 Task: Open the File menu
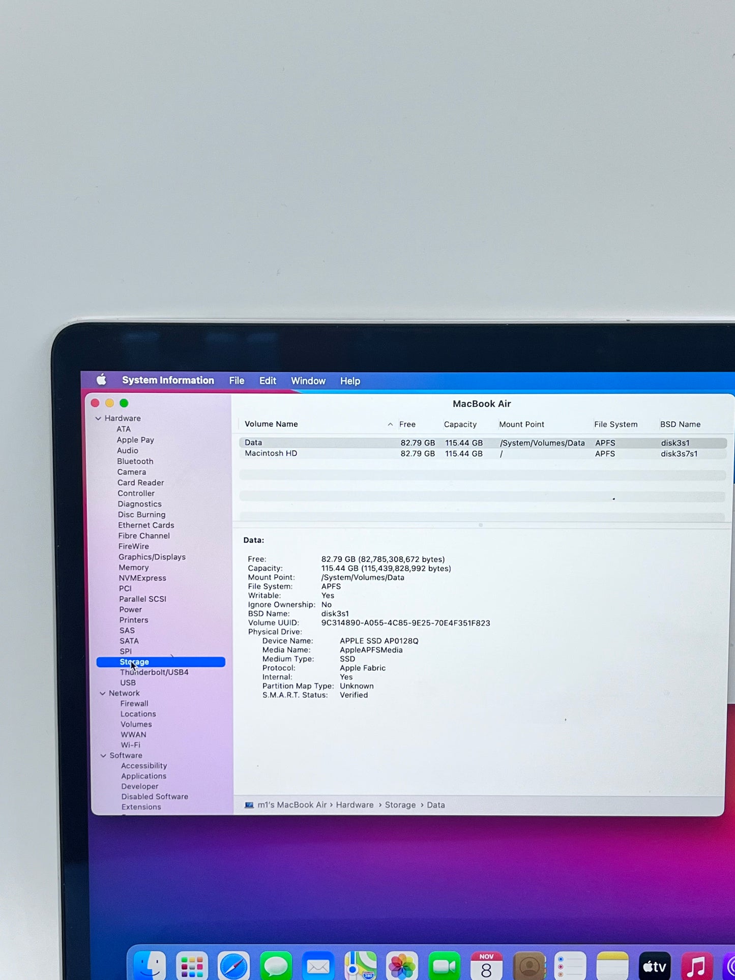[237, 381]
